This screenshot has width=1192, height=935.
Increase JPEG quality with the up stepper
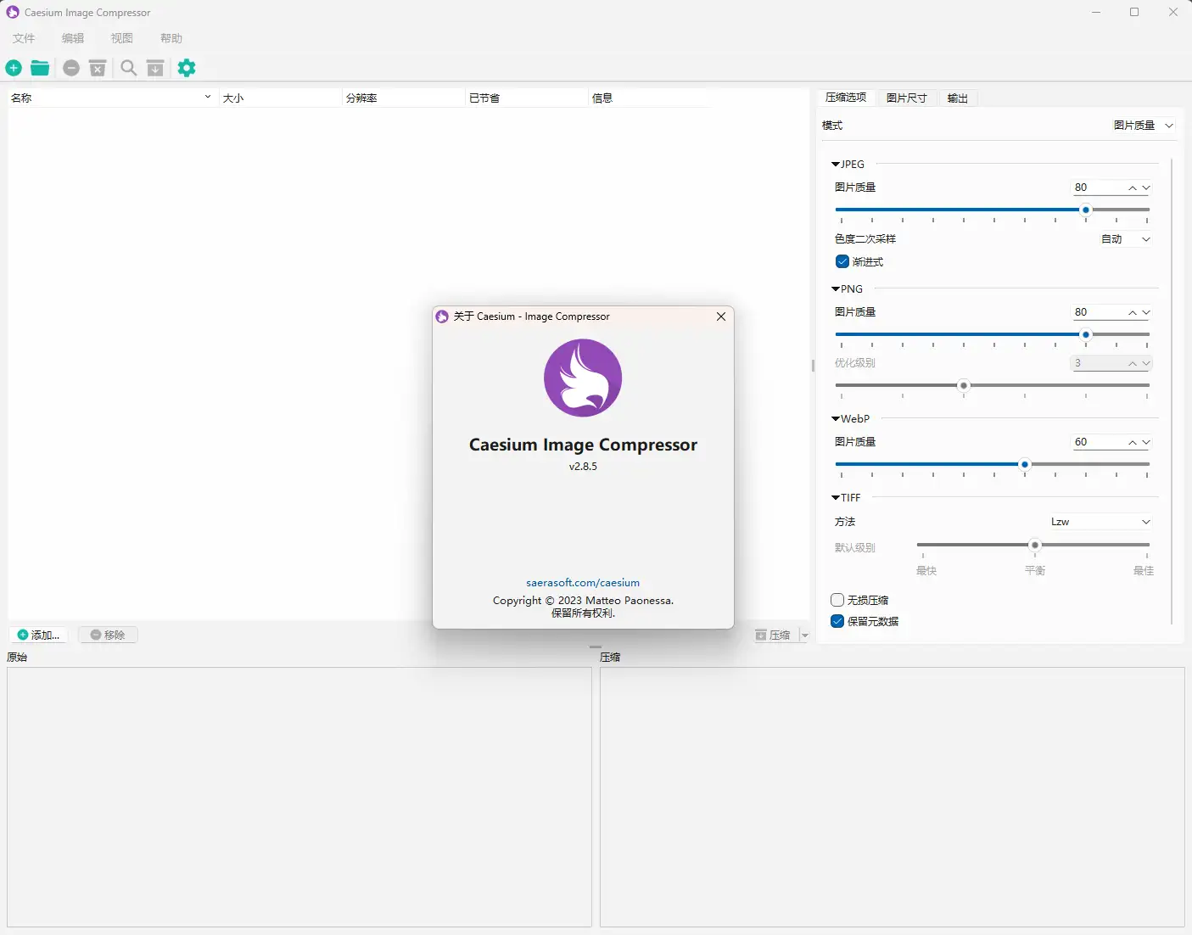point(1133,188)
